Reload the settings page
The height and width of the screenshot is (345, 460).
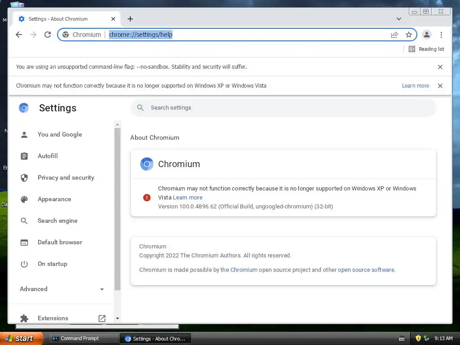pyautogui.click(x=48, y=35)
